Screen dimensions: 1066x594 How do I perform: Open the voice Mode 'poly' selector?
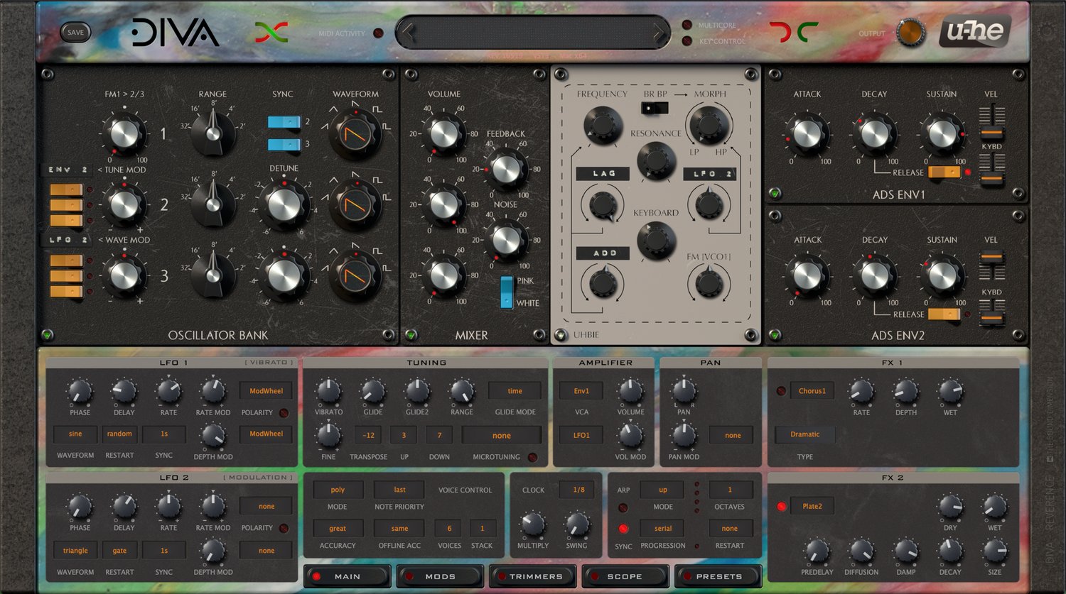tap(338, 490)
